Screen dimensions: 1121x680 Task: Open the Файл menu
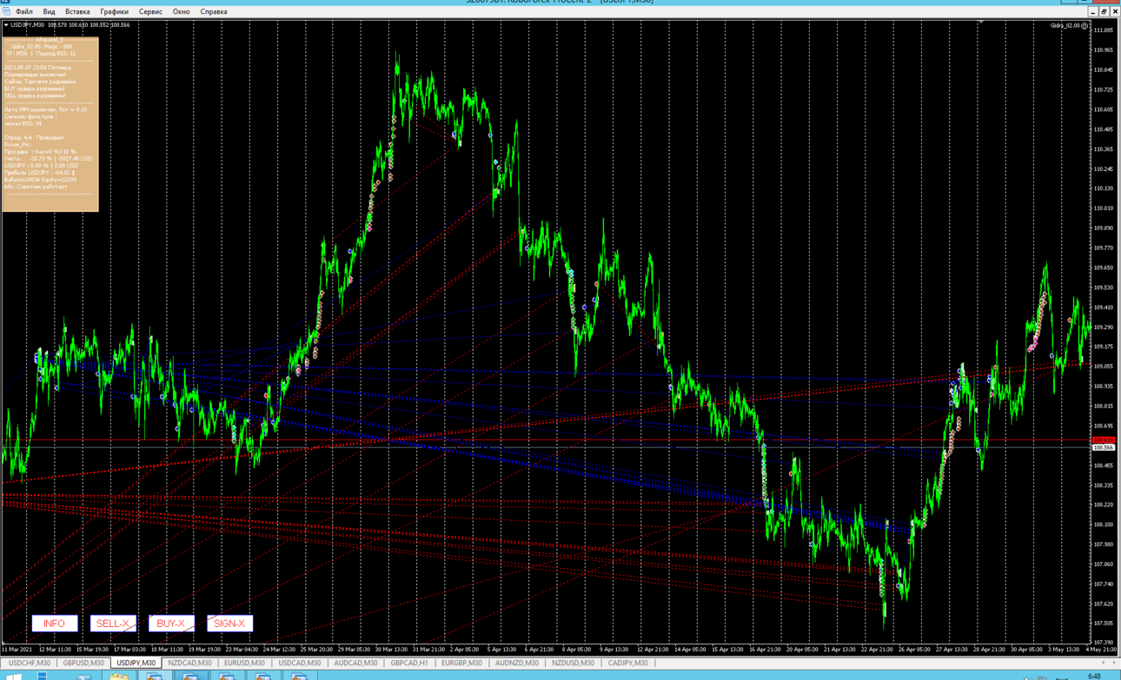pos(23,12)
